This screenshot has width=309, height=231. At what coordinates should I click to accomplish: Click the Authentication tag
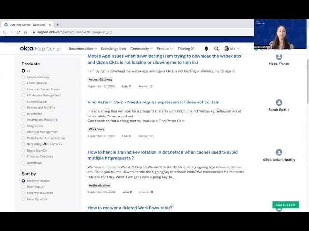[99, 185]
